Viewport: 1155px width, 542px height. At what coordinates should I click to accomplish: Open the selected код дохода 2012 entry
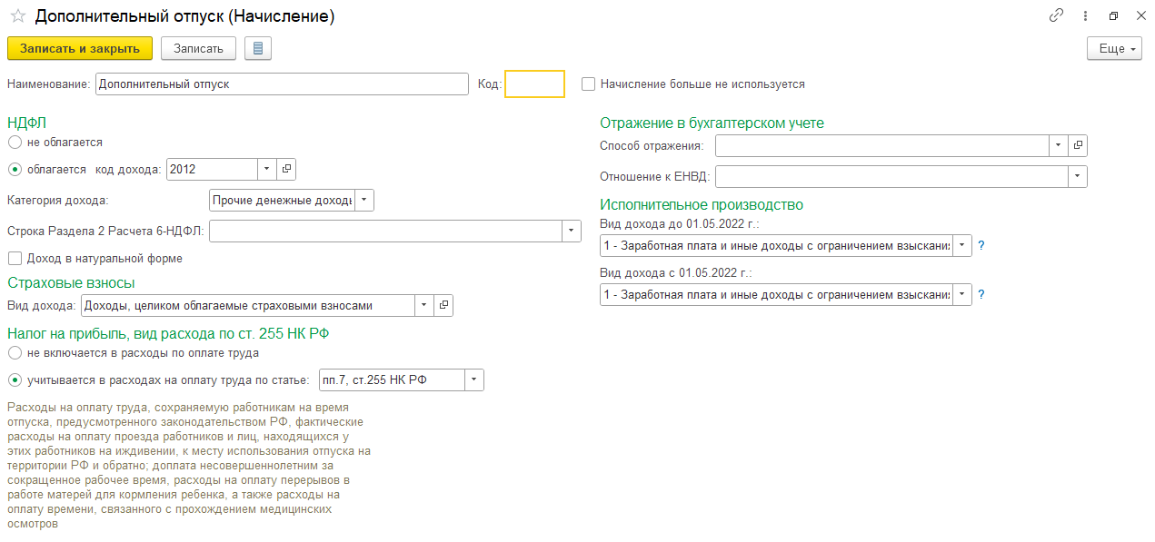(285, 169)
